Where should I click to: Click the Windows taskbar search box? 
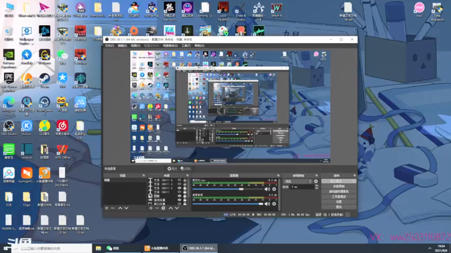click(52, 248)
